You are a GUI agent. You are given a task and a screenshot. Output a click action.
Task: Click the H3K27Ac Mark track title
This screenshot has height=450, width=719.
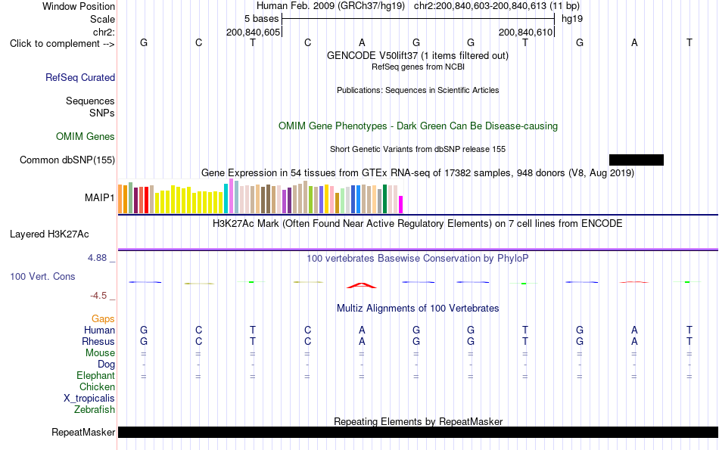(x=418, y=224)
